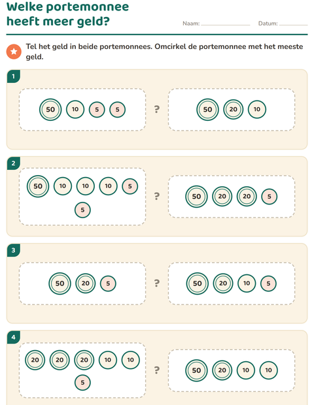The image size is (314, 405).
Task: Click the bottom 5 coin in exercise 4 left wallet
Action: tap(82, 383)
